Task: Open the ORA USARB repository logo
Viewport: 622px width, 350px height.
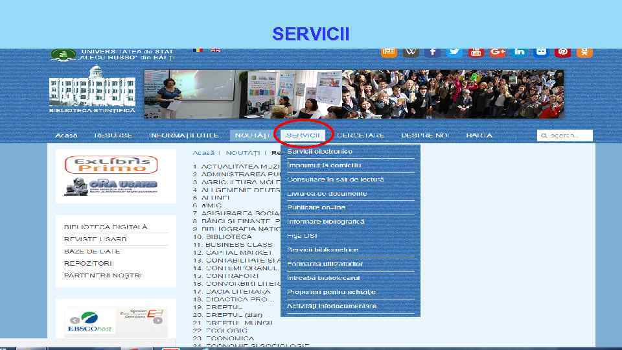Action: pyautogui.click(x=111, y=187)
